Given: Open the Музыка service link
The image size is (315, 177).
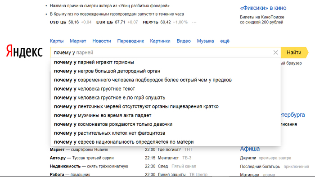Looking at the screenshot, I should 205,41.
